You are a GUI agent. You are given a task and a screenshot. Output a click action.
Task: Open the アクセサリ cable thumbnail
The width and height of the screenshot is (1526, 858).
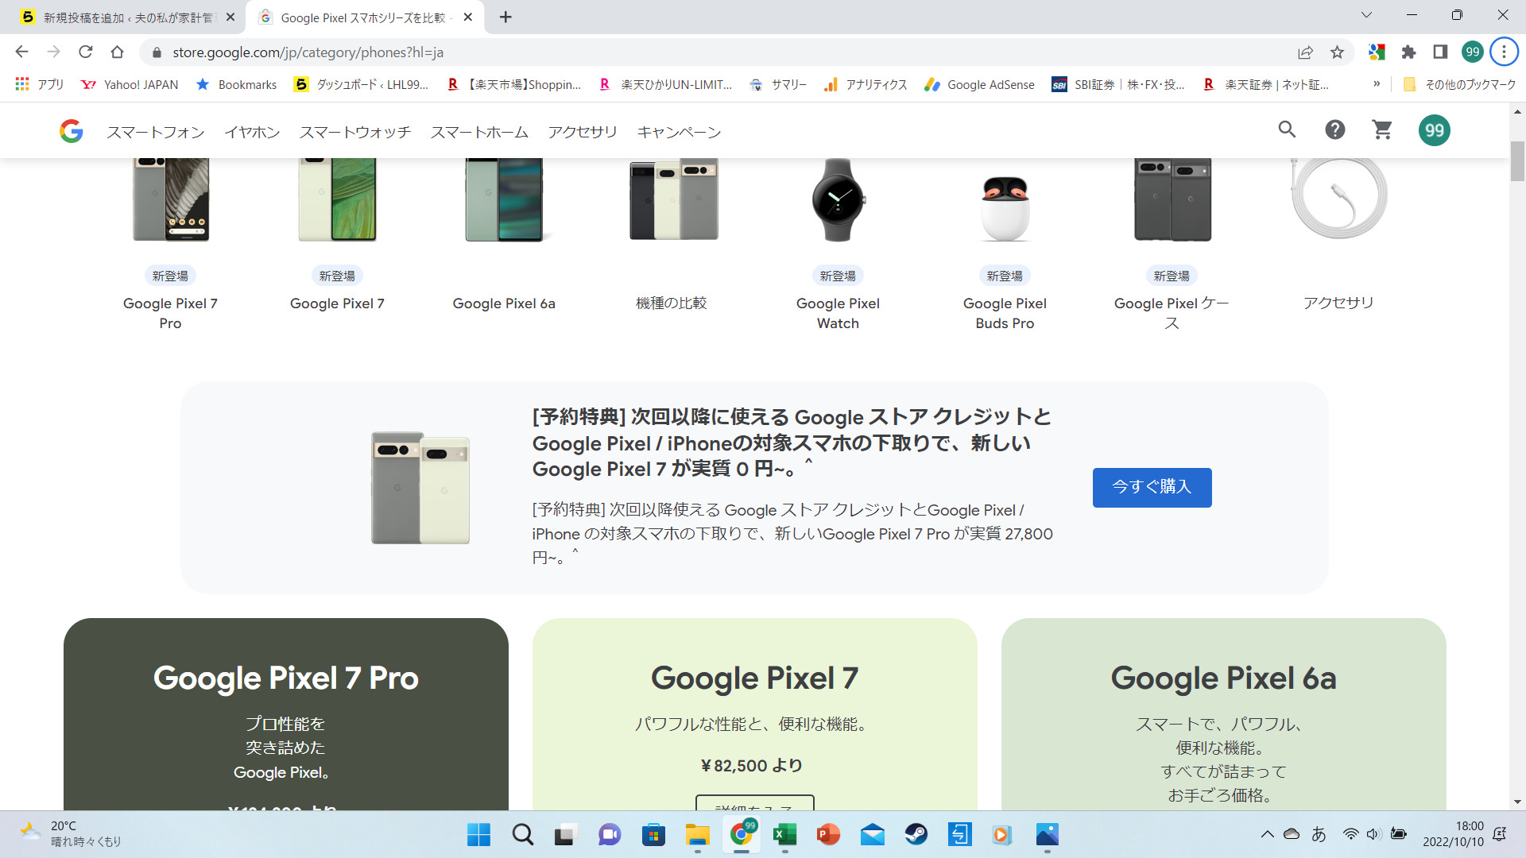coord(1338,199)
